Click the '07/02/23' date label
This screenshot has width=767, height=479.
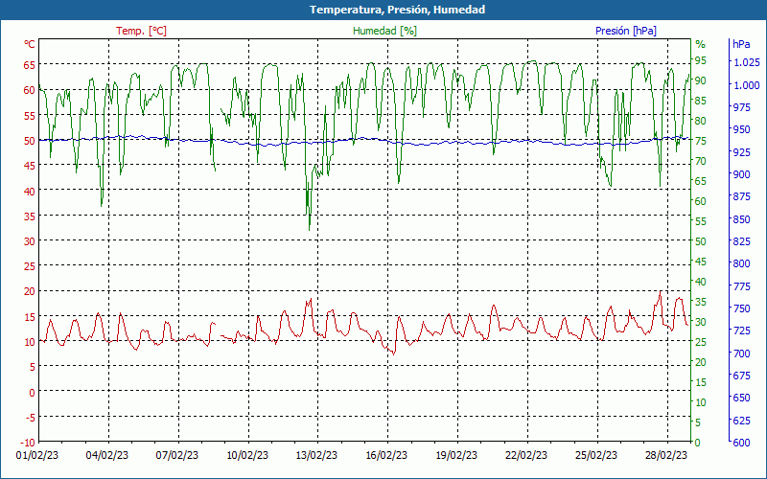[x=177, y=455]
